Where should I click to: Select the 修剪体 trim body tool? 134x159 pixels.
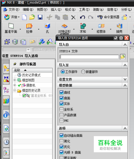tap(101, 28)
